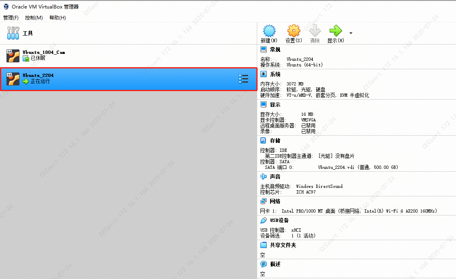Click the 工具 label
The width and height of the screenshot is (456, 279).
(x=28, y=33)
